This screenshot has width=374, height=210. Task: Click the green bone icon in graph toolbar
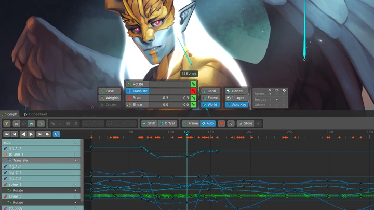pos(41,123)
